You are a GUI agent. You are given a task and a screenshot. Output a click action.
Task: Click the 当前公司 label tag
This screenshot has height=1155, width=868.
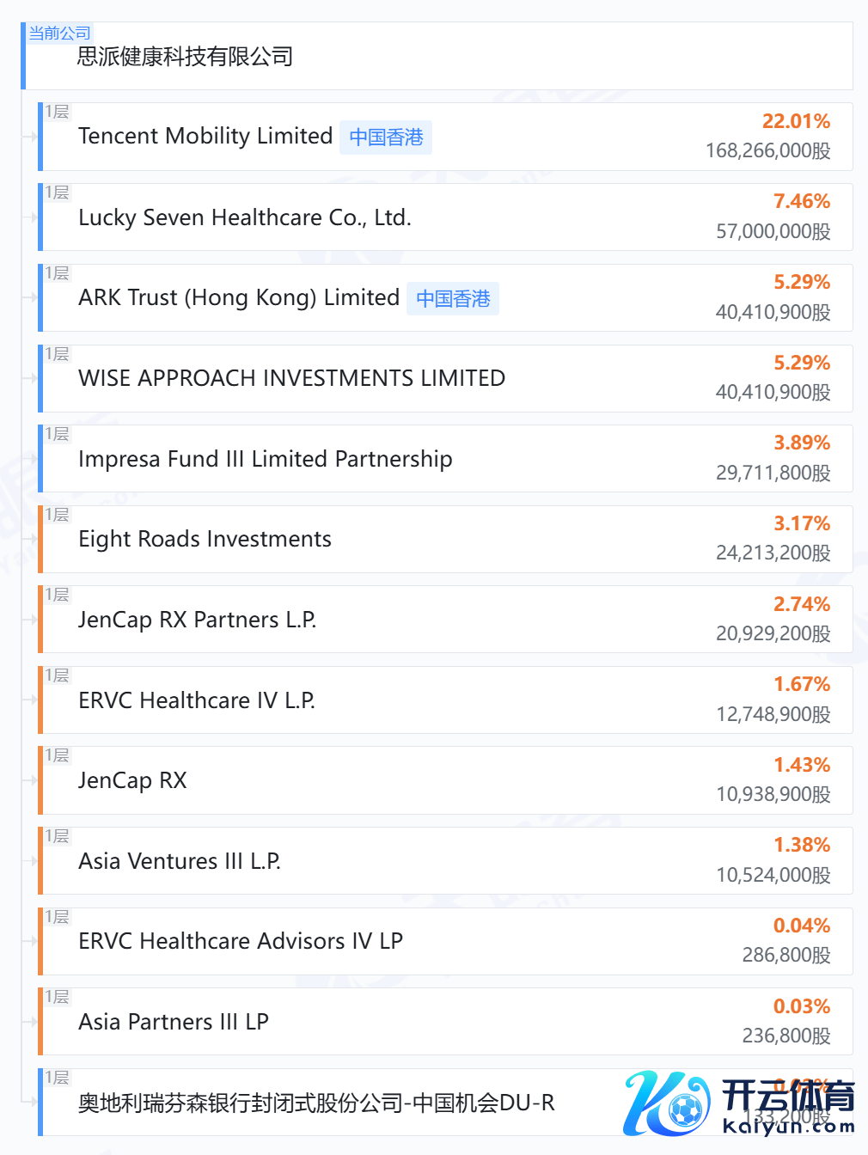click(x=59, y=34)
